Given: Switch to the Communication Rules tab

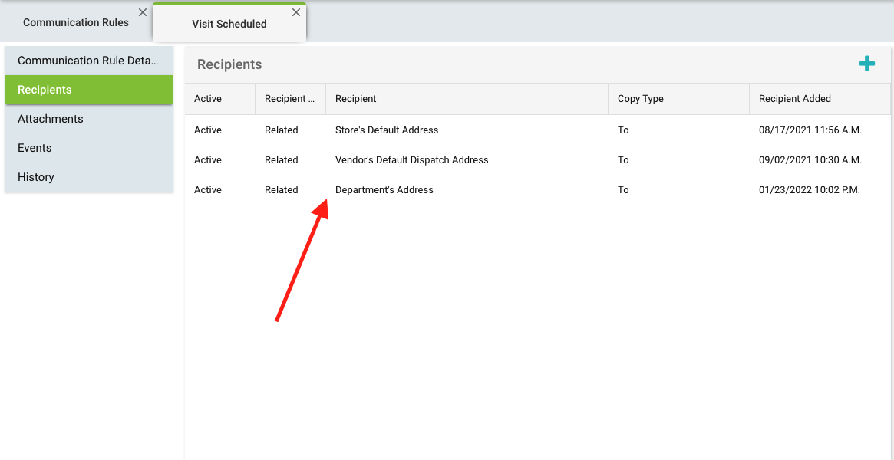Looking at the screenshot, I should [x=75, y=23].
